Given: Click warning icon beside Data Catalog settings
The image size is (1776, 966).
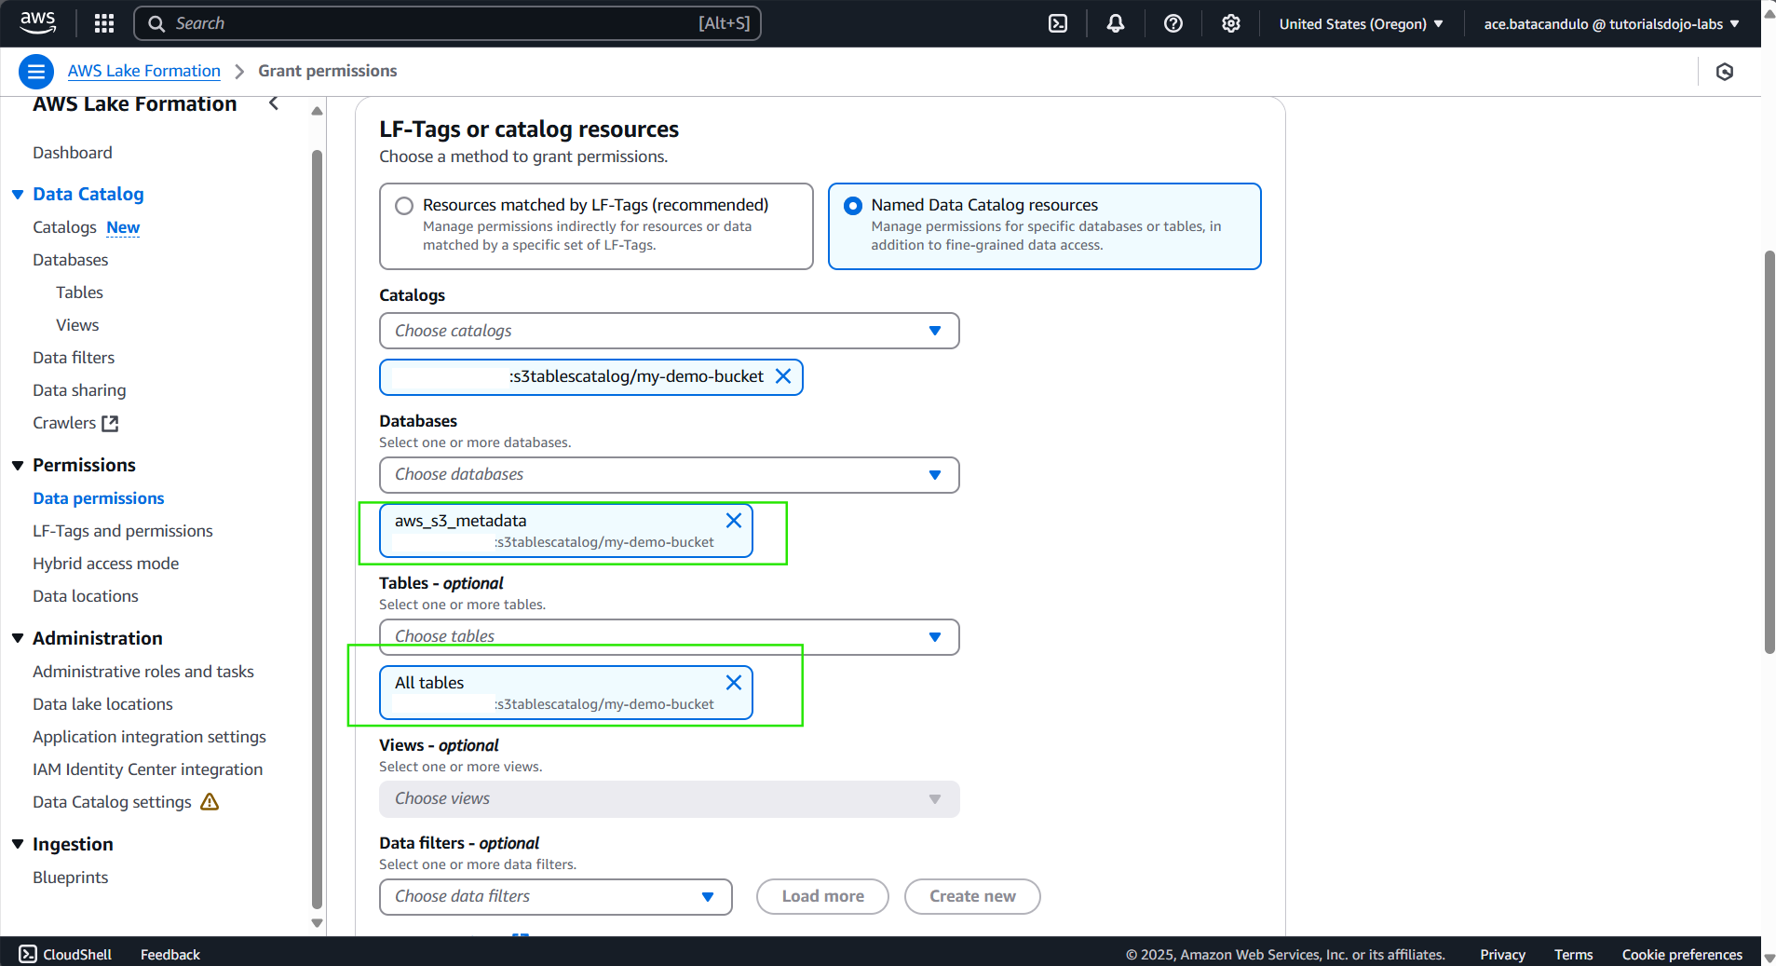Looking at the screenshot, I should click(210, 802).
